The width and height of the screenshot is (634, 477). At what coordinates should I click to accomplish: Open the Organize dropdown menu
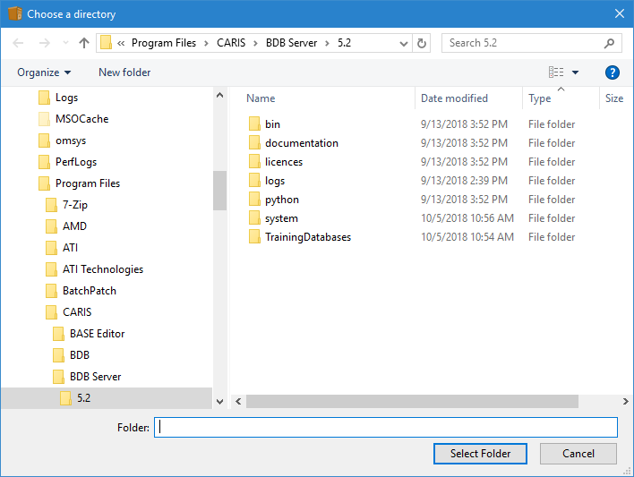(x=44, y=72)
